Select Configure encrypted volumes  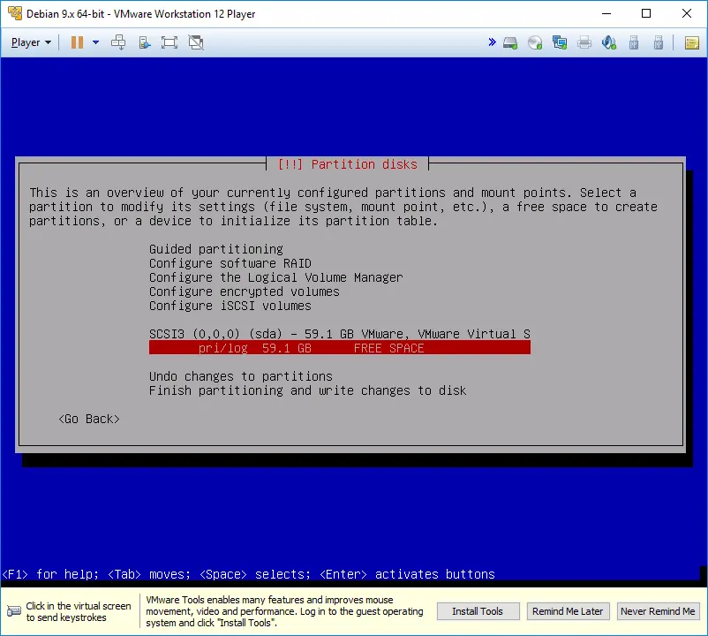pos(244,291)
